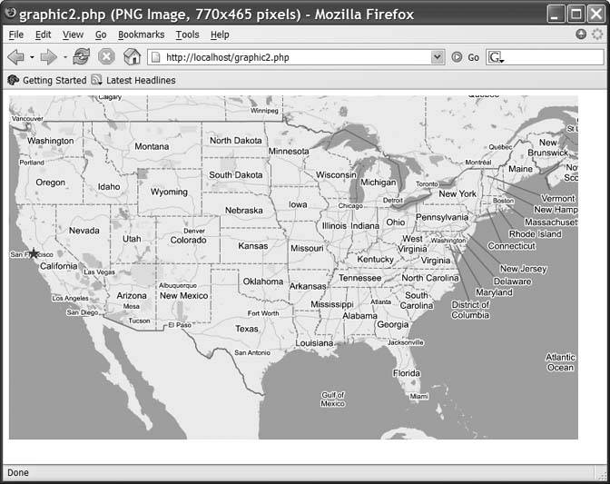
Task: Reload the current page
Action: point(82,57)
